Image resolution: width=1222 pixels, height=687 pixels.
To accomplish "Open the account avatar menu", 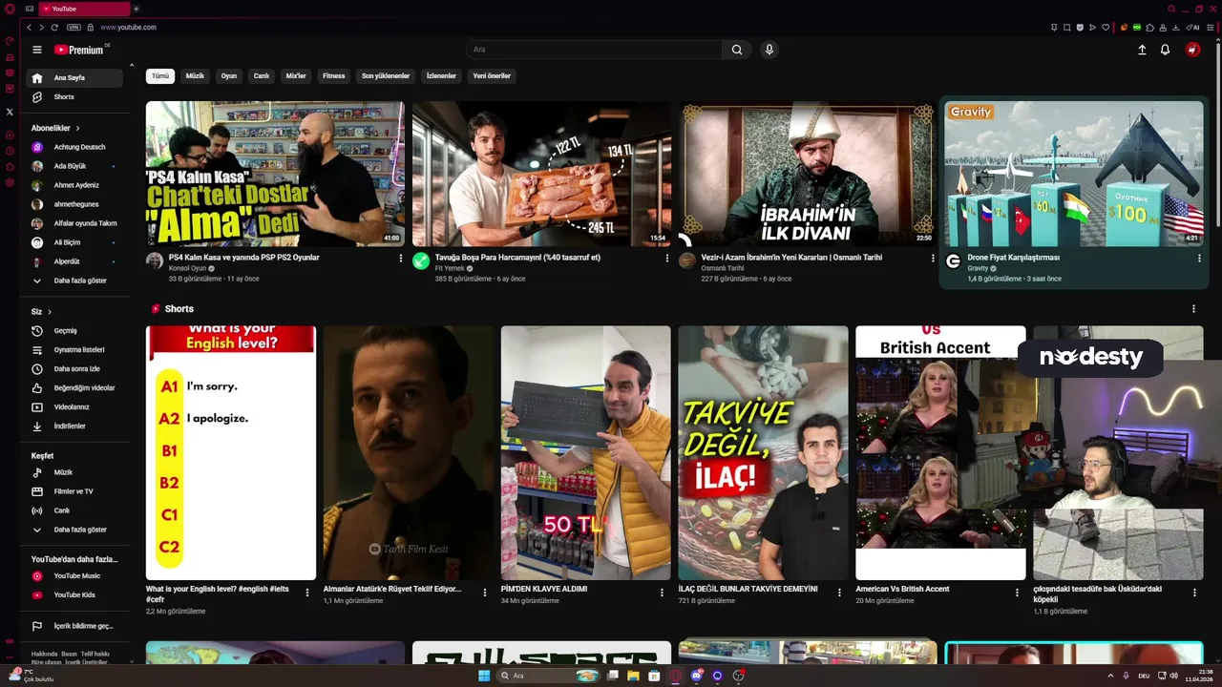I will pos(1192,50).
